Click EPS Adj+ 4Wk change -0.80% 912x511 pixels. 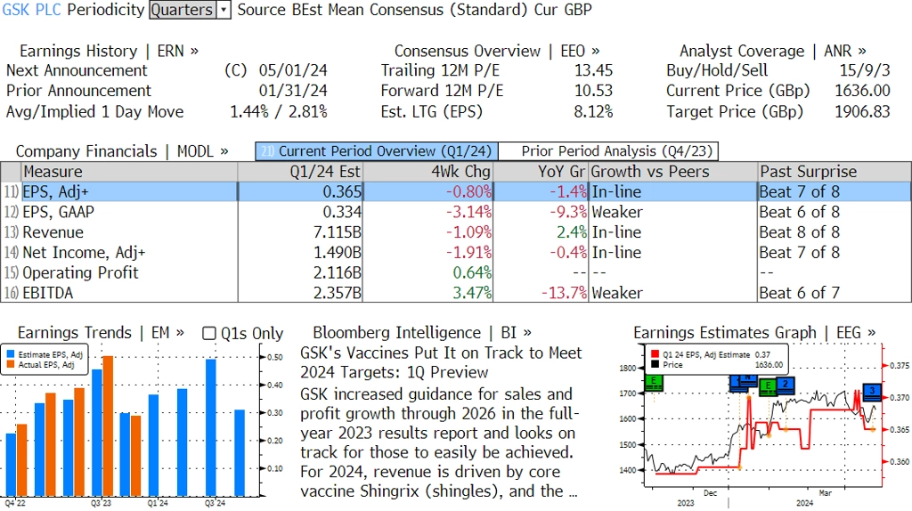coord(468,191)
